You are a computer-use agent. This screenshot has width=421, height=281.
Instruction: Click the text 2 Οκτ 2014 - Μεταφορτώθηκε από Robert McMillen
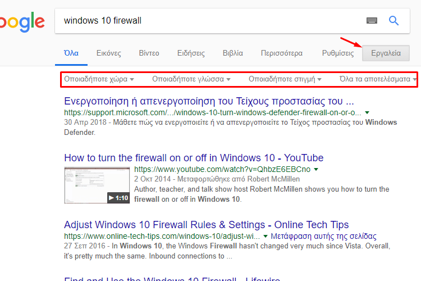point(217,179)
